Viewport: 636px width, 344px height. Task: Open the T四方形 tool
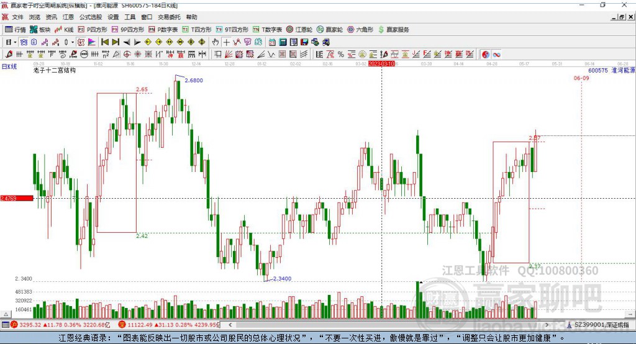(x=197, y=30)
